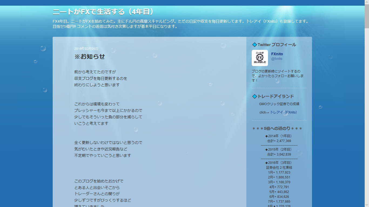The width and height of the screenshot is (369, 207).
Task: Click the FXnito Twitter profile avatar
Action: [x=260, y=58]
